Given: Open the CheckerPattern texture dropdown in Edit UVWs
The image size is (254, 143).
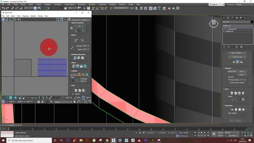Looking at the screenshot, I should click(81, 20).
